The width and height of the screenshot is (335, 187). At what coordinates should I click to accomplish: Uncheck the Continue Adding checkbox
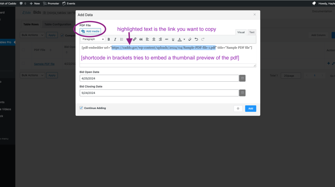click(x=81, y=108)
